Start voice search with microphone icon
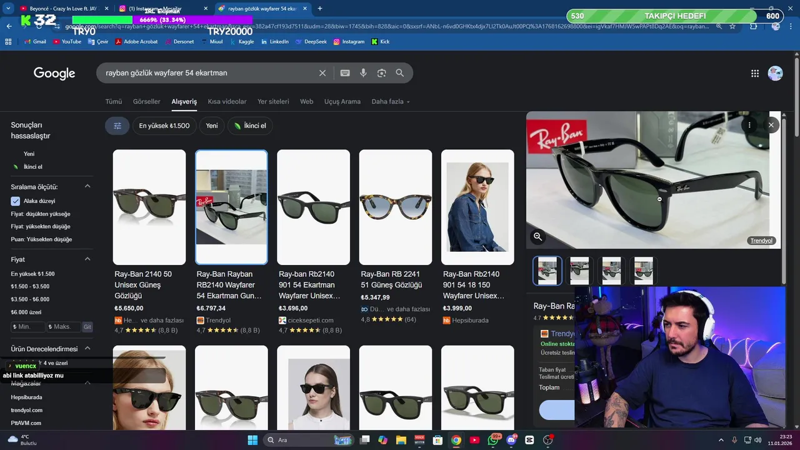The width and height of the screenshot is (800, 450). point(363,73)
